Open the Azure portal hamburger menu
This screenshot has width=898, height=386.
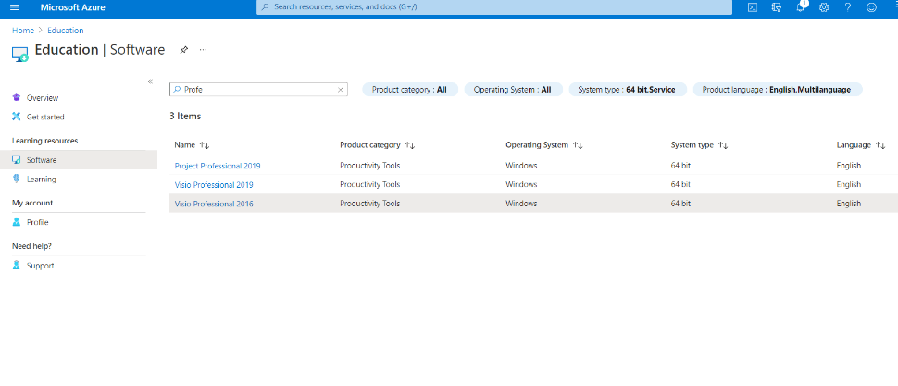[14, 7]
